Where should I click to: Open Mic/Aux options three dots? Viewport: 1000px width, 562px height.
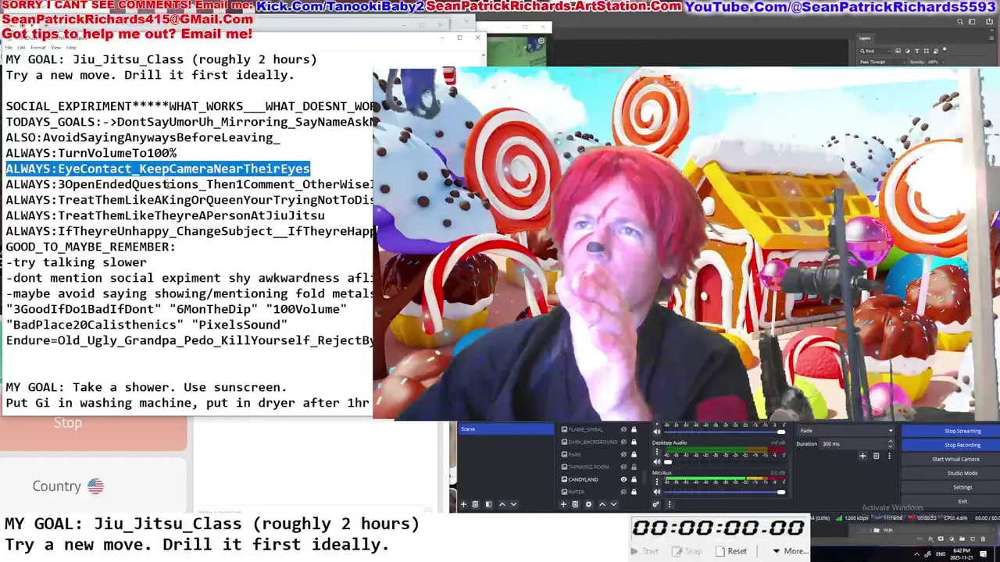pyautogui.click(x=657, y=482)
